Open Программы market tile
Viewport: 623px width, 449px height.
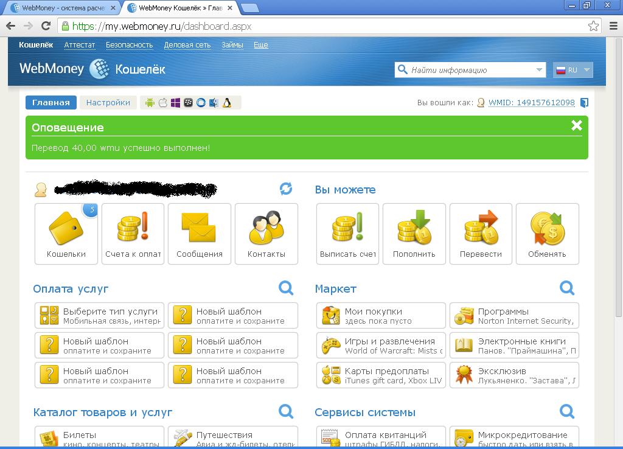tap(514, 316)
